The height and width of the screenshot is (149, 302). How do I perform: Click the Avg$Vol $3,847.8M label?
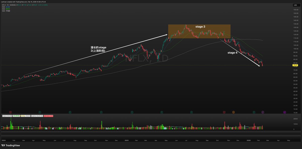(37, 116)
